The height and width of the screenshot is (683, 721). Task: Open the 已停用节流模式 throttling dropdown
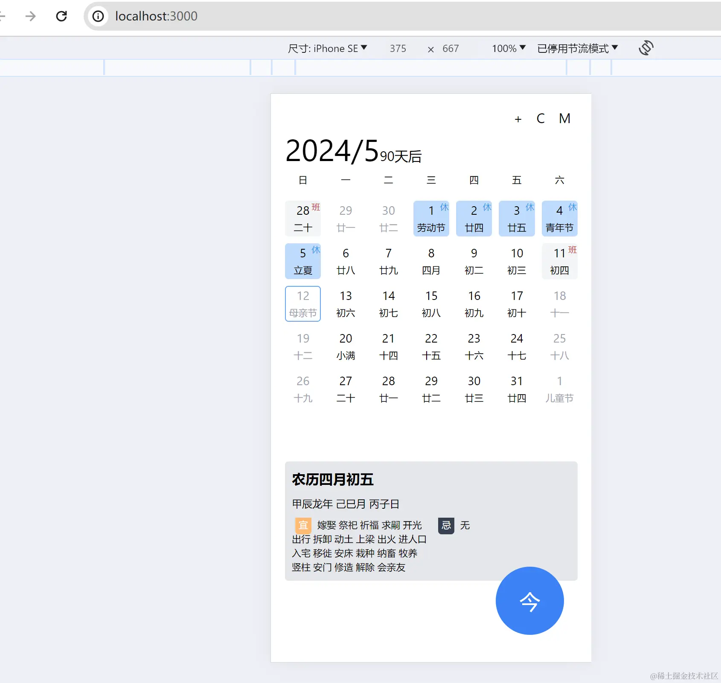click(578, 49)
